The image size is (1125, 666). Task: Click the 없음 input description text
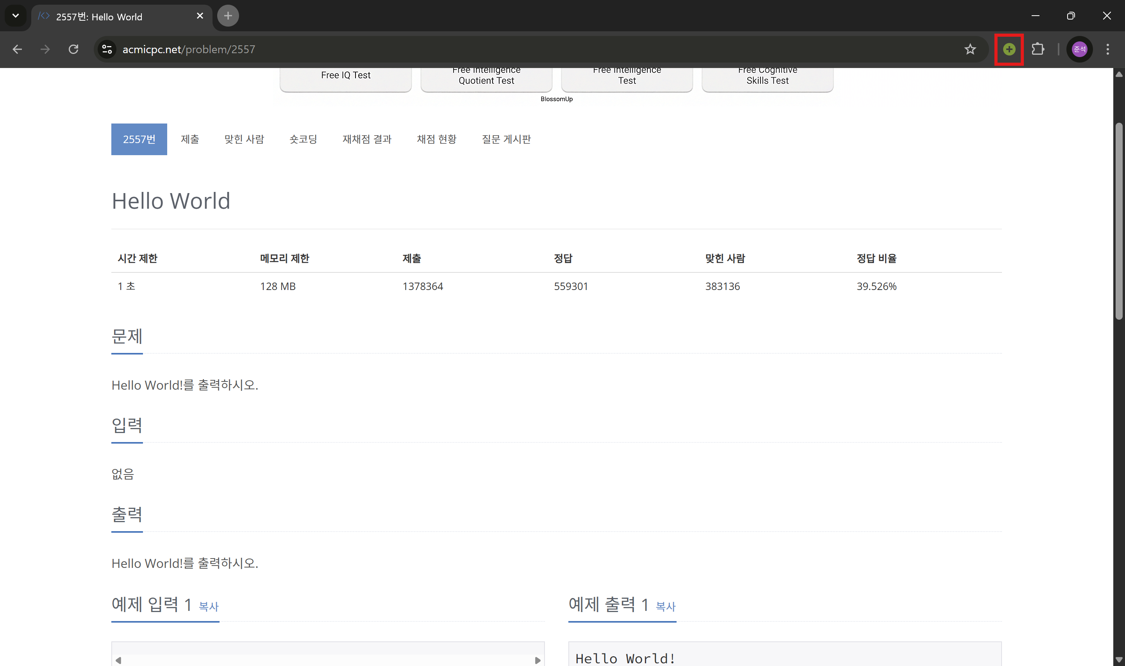[x=123, y=474]
